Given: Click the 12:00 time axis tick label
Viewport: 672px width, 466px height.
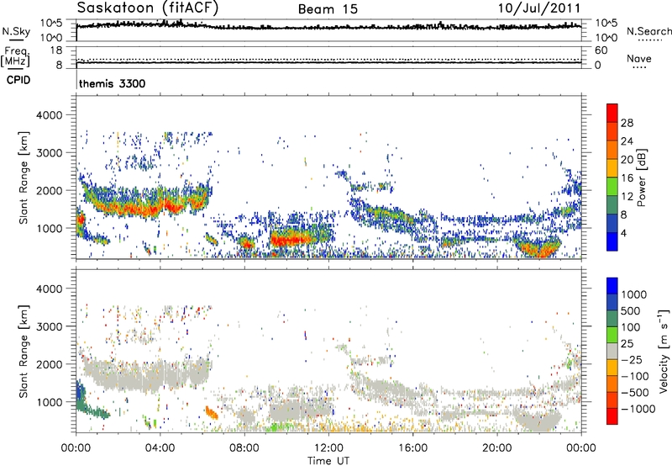Looking at the screenshot, I should point(328,448).
